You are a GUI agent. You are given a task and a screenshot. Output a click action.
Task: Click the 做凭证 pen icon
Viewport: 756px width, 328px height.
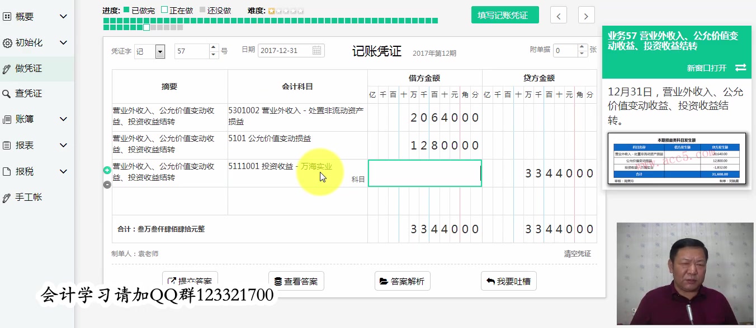(x=7, y=69)
